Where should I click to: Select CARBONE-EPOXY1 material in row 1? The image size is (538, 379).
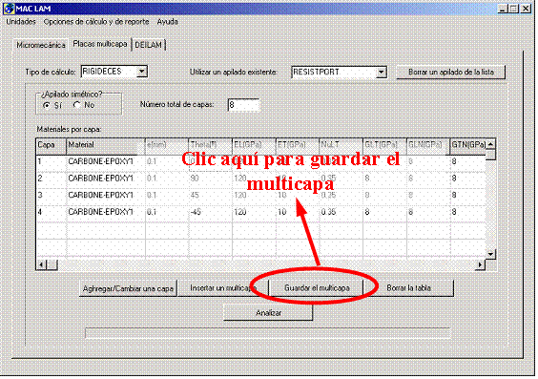tap(100, 161)
